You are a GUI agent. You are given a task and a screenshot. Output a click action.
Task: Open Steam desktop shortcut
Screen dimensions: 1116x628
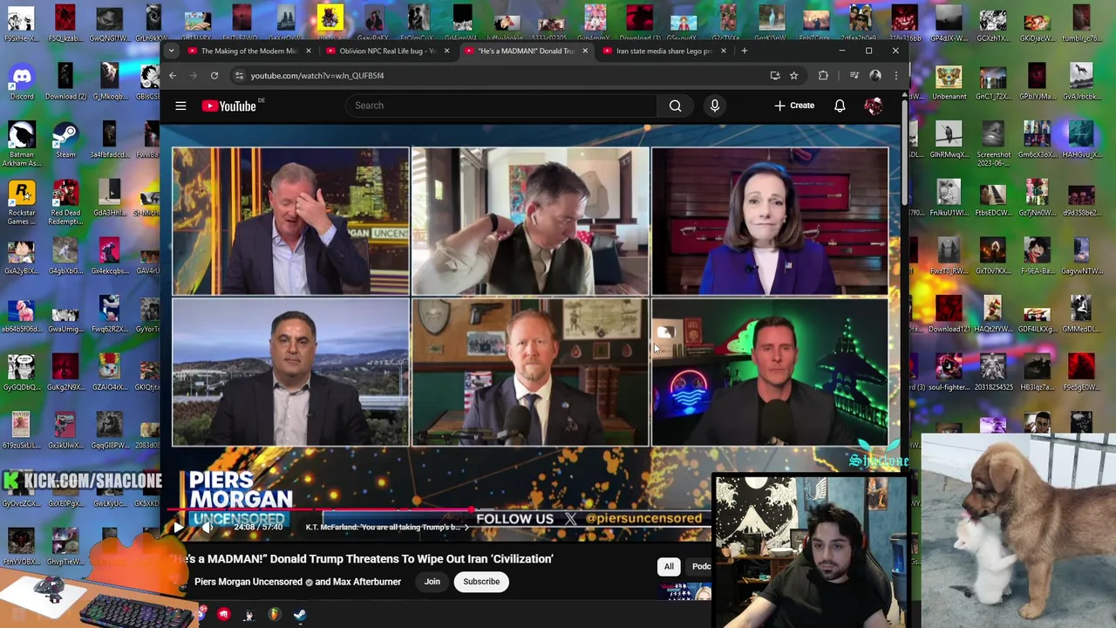(x=65, y=140)
